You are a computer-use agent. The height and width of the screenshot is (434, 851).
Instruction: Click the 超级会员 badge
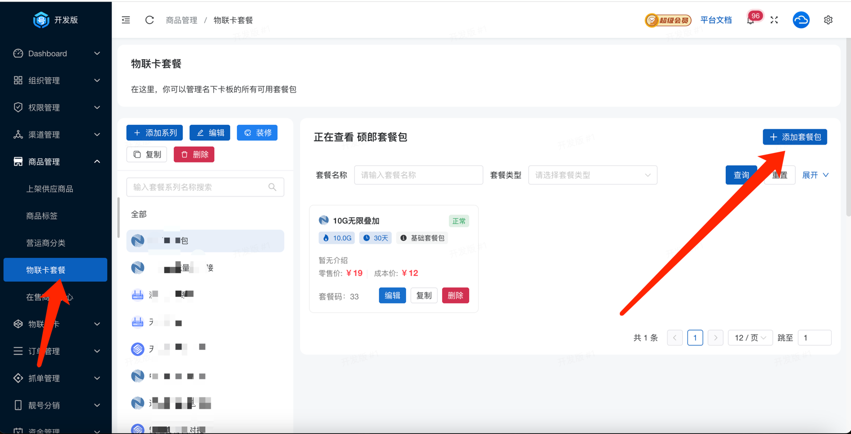coord(668,20)
